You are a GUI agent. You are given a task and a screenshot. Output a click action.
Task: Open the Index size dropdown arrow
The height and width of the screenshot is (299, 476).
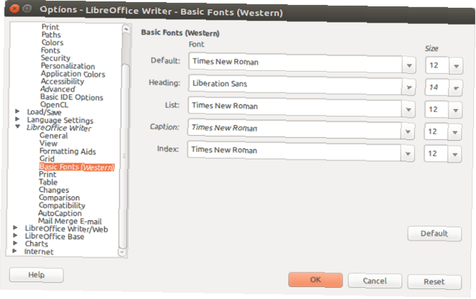click(x=455, y=155)
